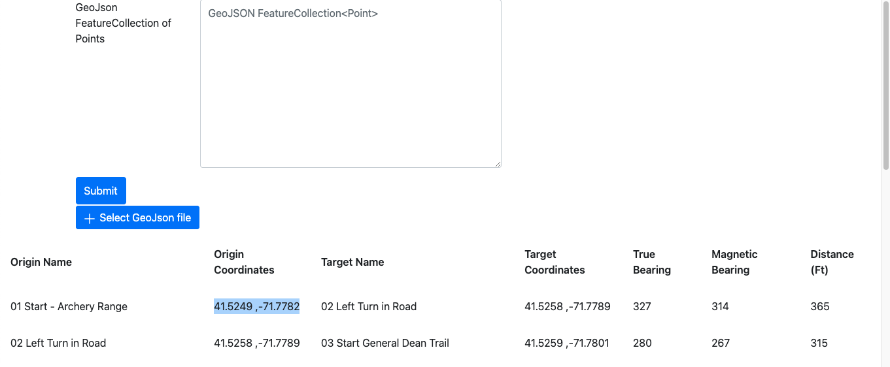Click the Magnetic Bearing column header

[x=734, y=262]
